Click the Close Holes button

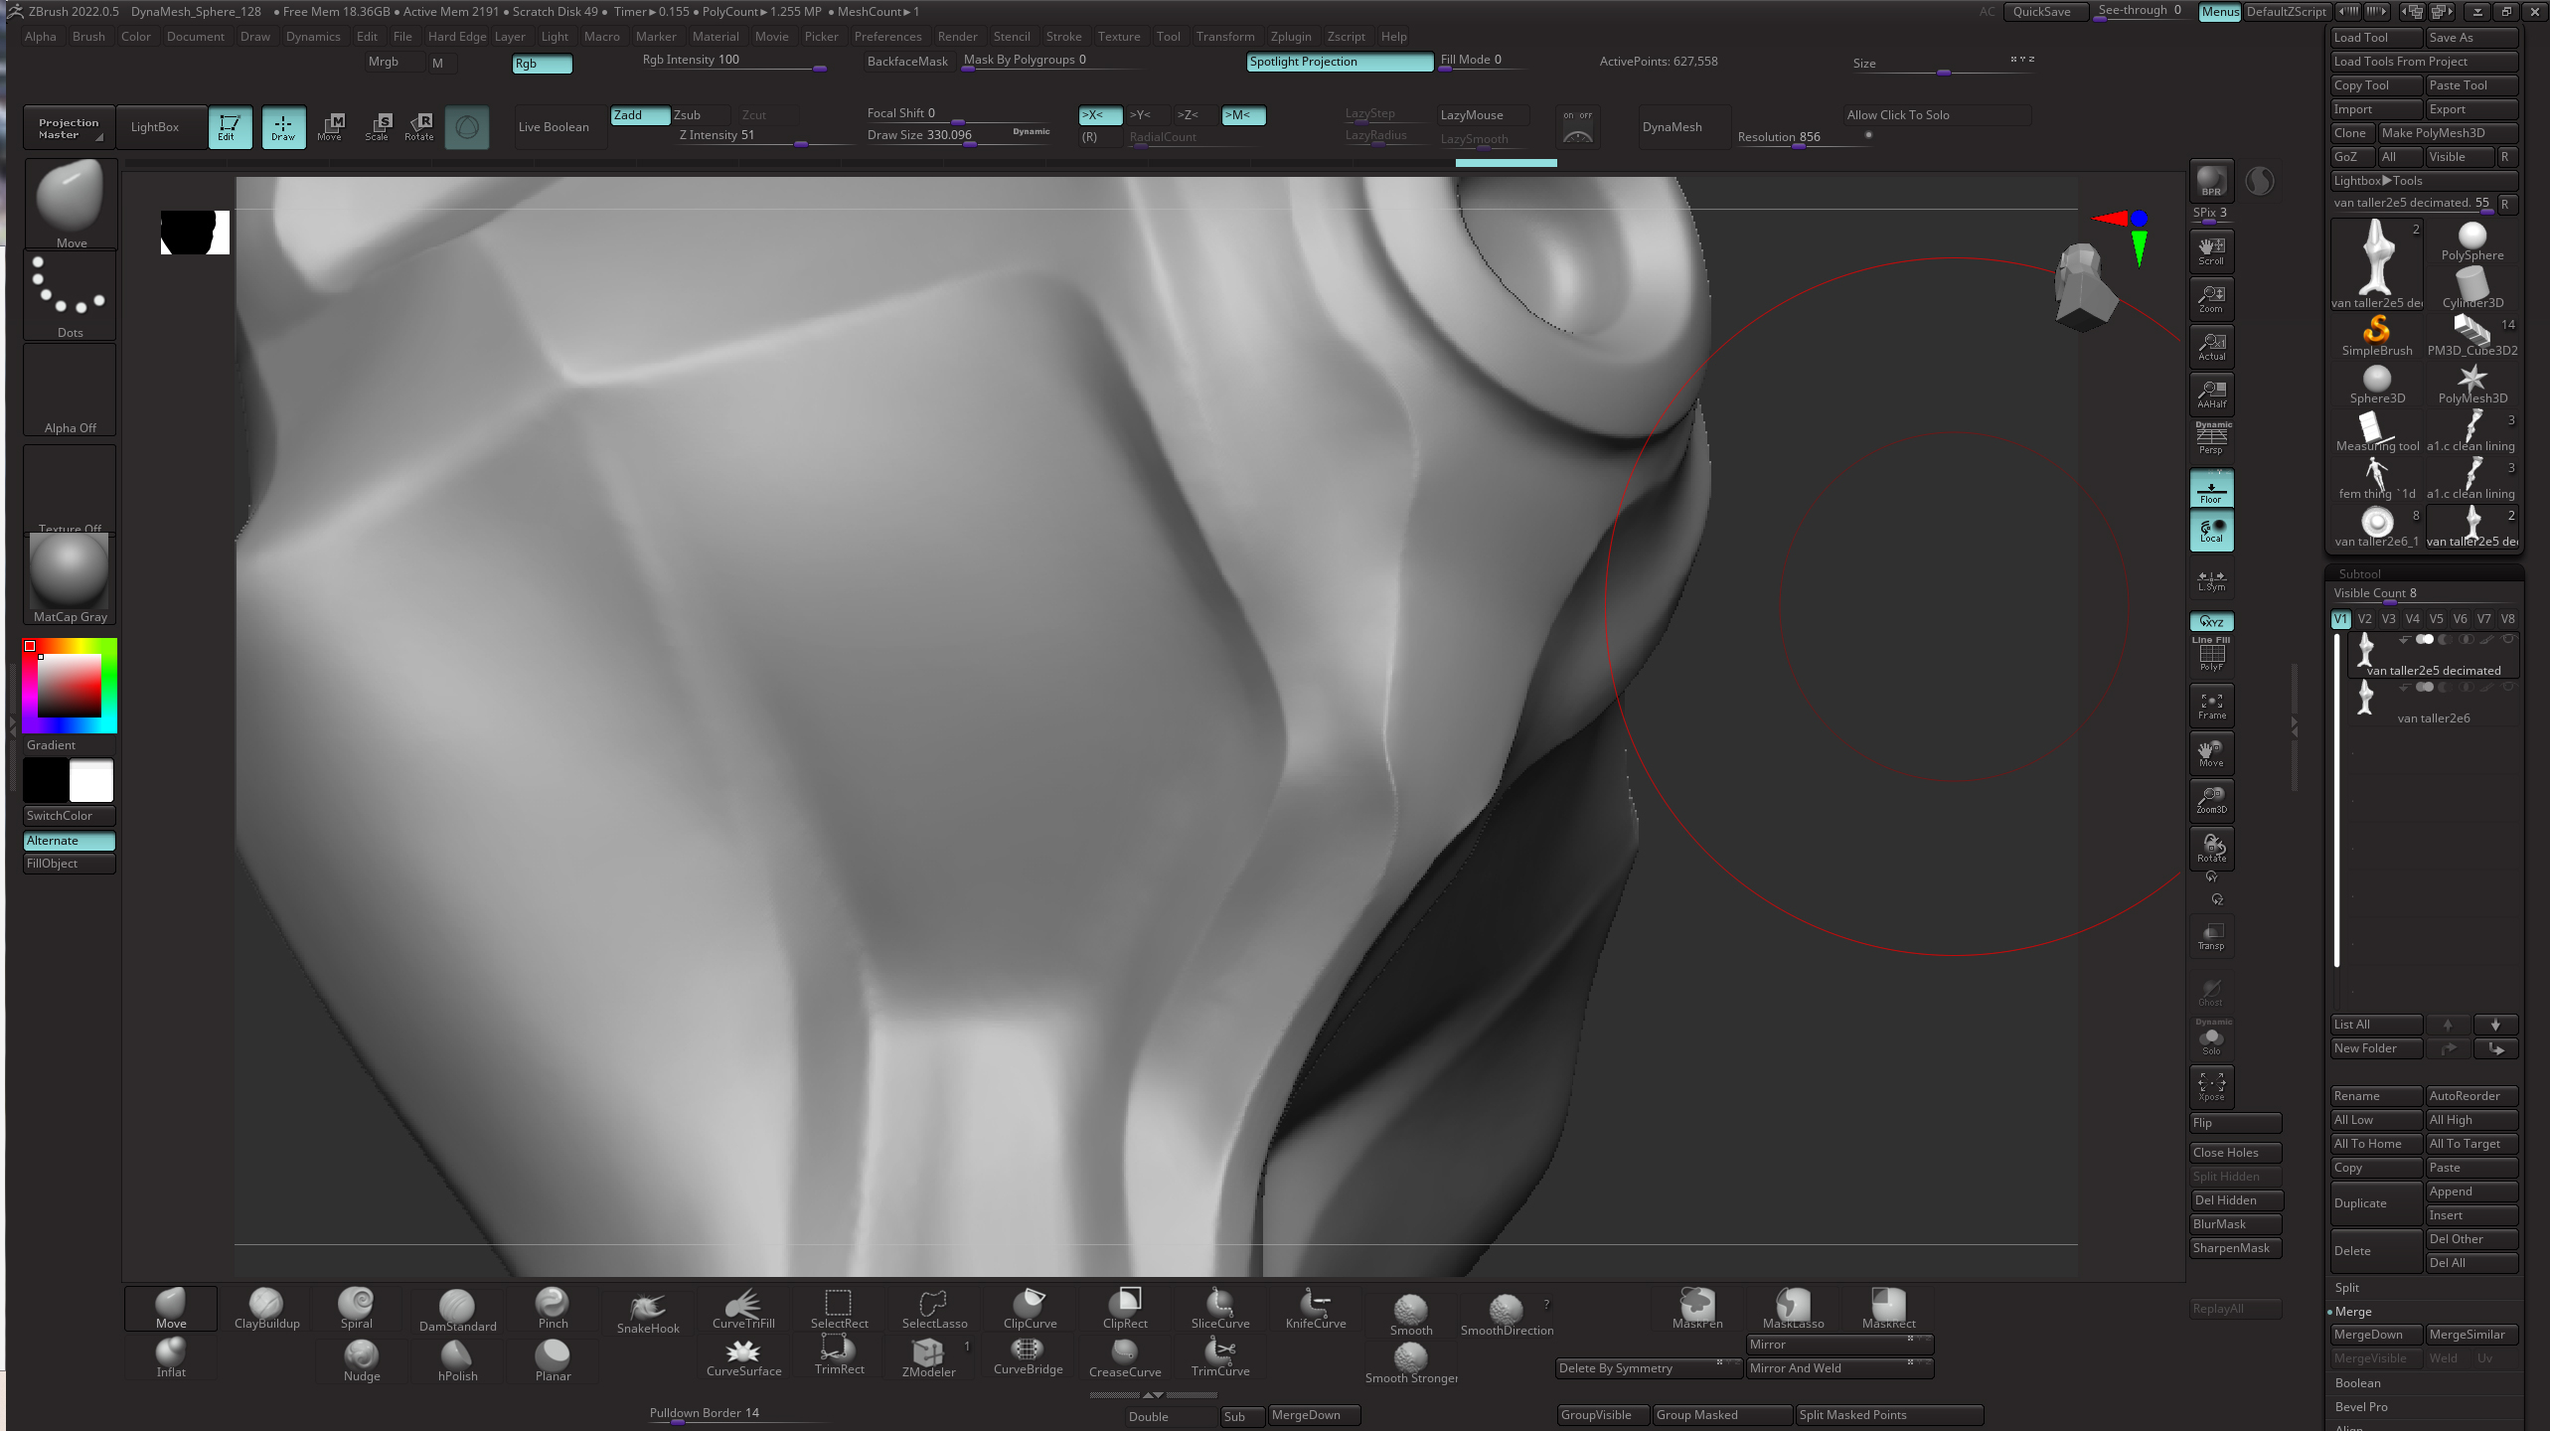(2235, 1153)
